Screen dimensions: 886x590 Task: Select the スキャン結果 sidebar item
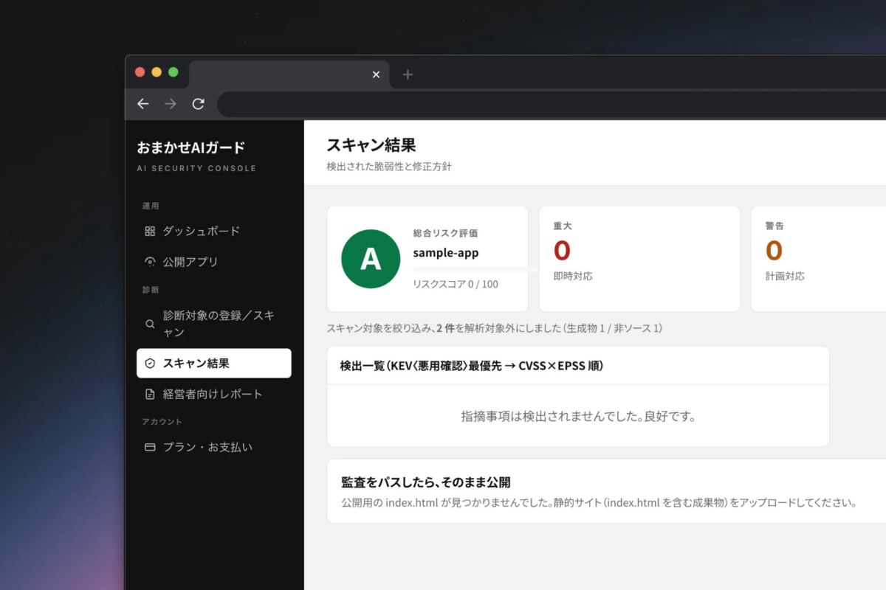click(214, 364)
